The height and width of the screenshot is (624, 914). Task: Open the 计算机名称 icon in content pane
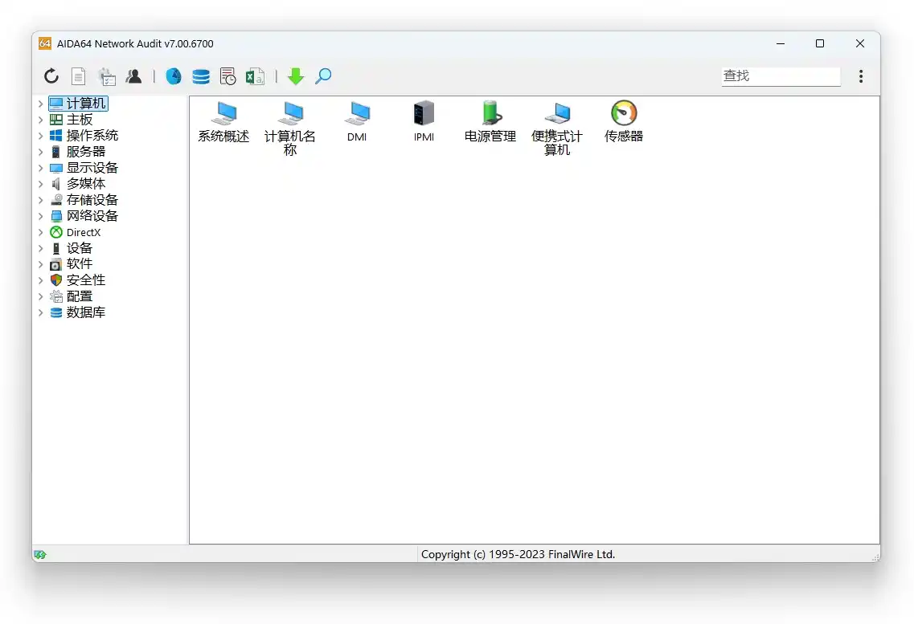[290, 128]
